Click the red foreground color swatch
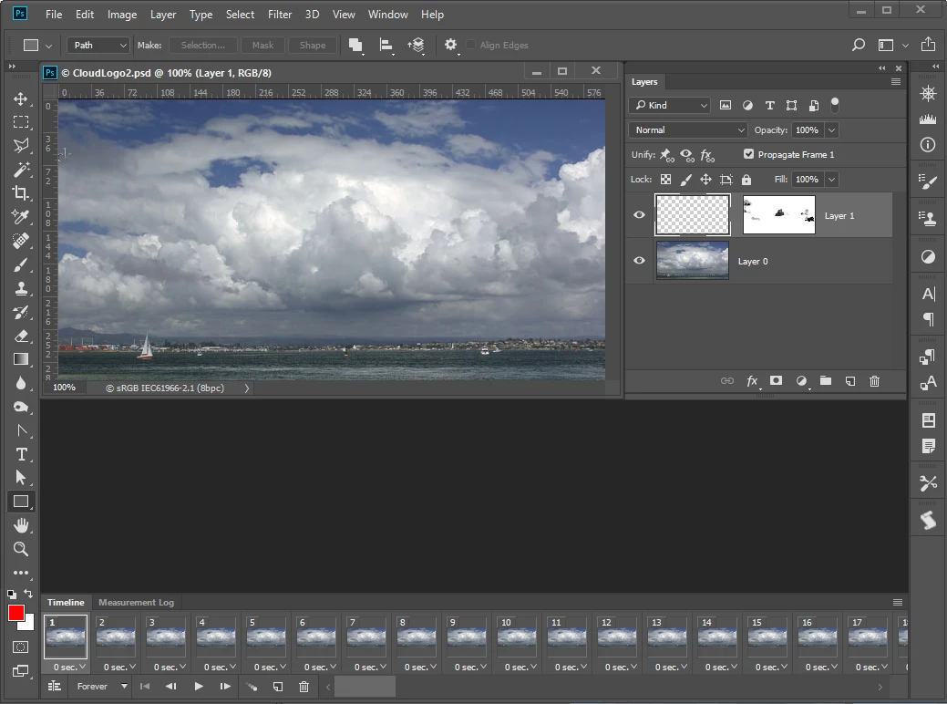This screenshot has height=704, width=947. click(x=16, y=614)
